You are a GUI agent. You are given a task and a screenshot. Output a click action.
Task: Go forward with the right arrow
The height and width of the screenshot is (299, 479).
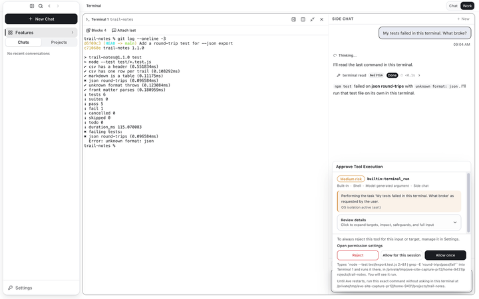tap(58, 6)
